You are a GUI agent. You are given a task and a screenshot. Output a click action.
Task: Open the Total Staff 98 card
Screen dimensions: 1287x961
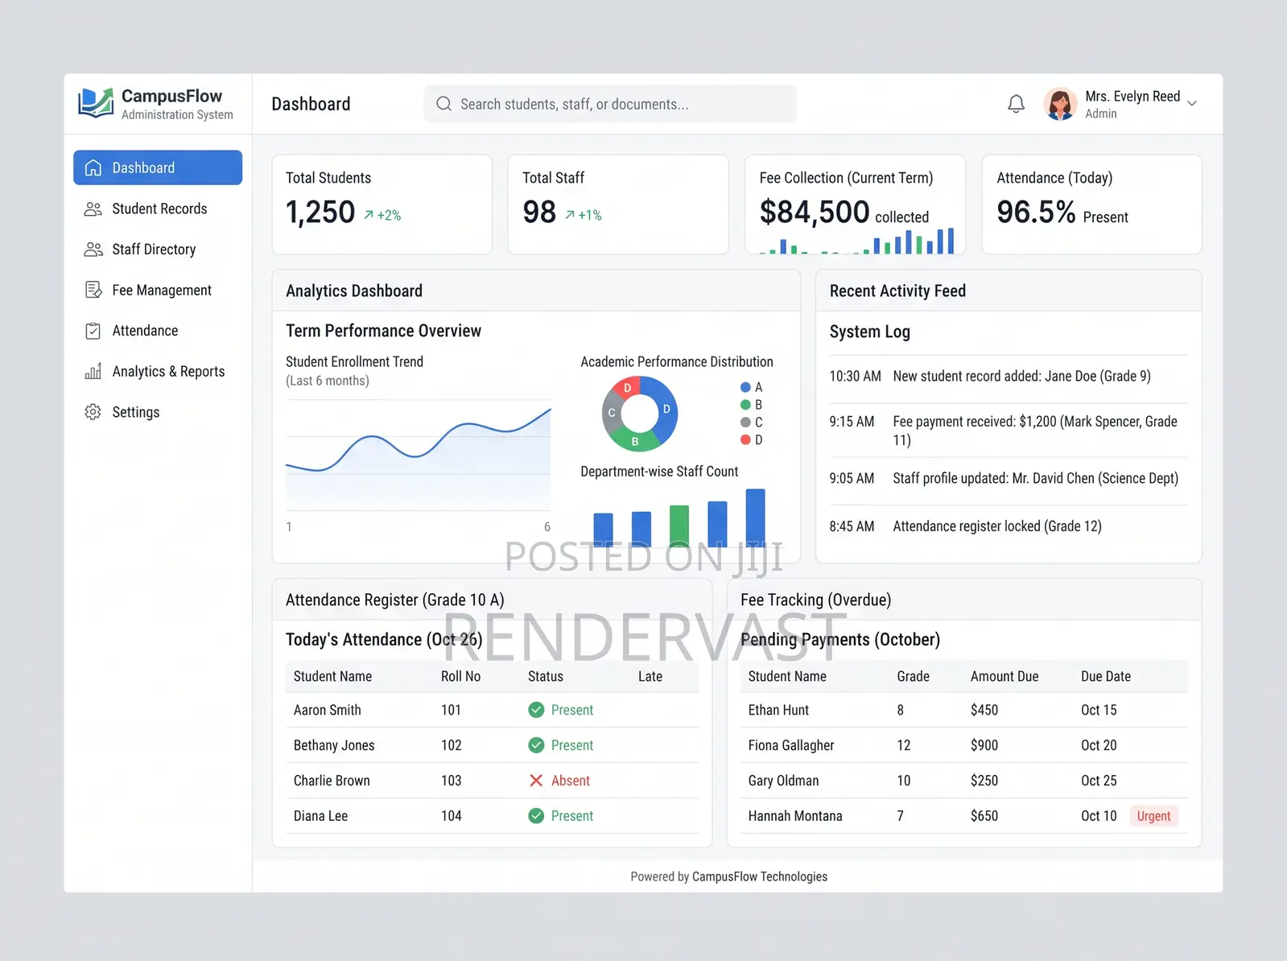618,204
